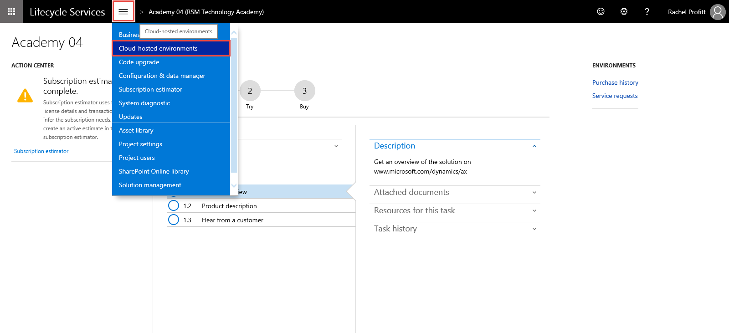Image resolution: width=729 pixels, height=333 pixels.
Task: Open the settings gear icon
Action: [624, 11]
